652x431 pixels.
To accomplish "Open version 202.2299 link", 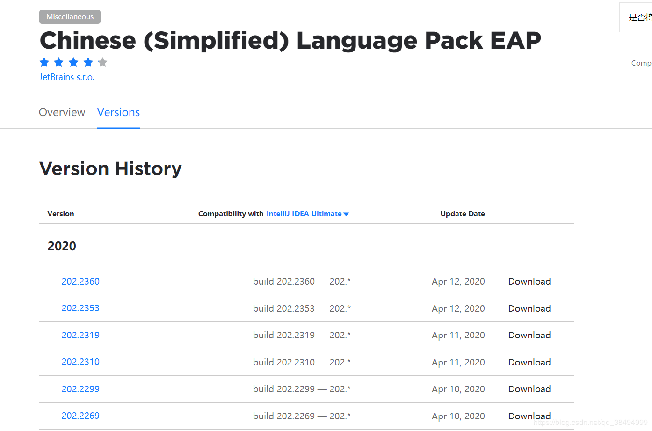I will click(80, 389).
